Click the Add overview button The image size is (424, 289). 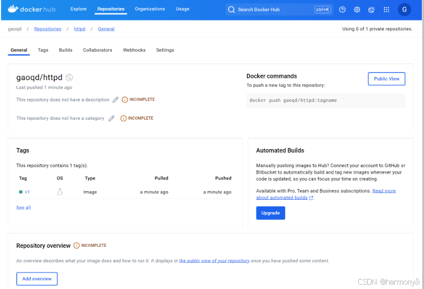[x=37, y=279]
